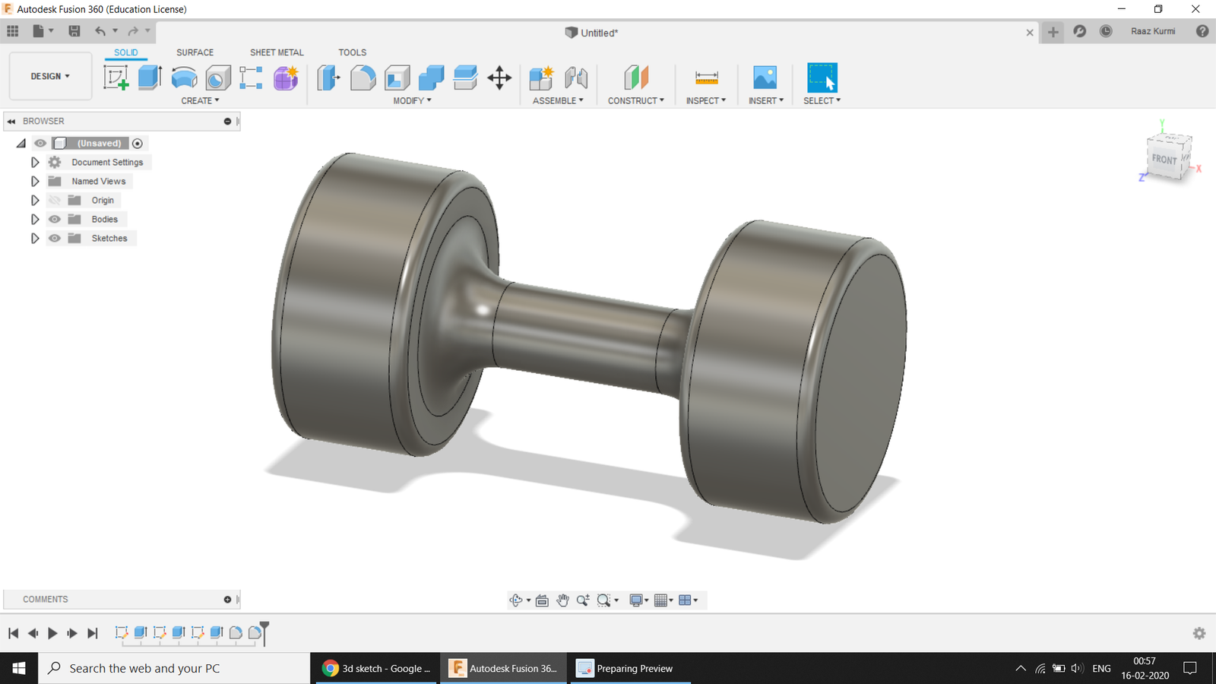Screen dimensions: 1216x684
Task: Open the Extensions icon beside new tab
Action: [1080, 31]
